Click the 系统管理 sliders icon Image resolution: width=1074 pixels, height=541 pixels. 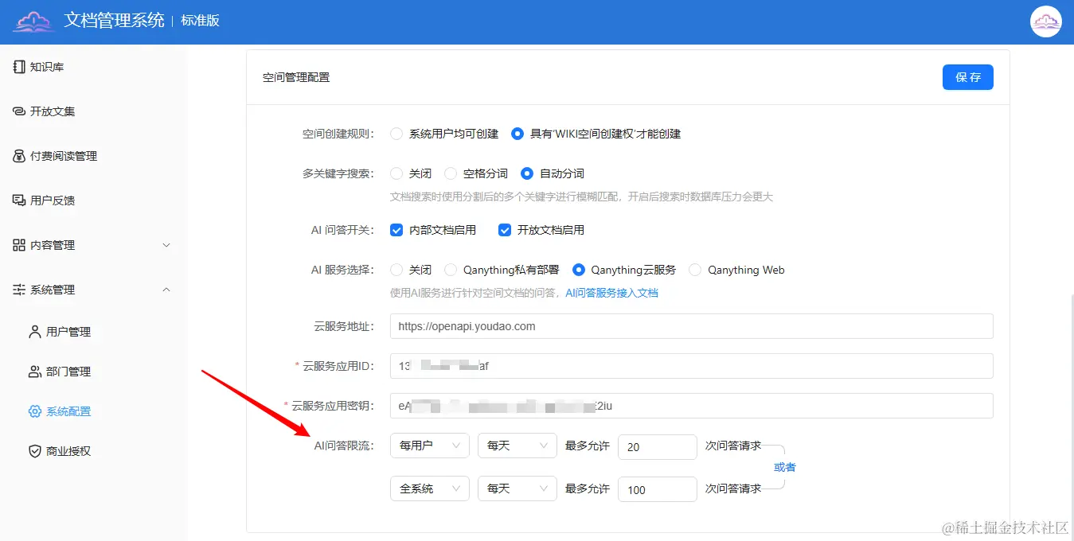(x=19, y=290)
